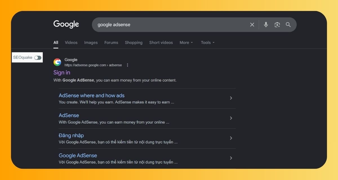Clear the search box with X icon
Viewport: 338px width, 180px height.
coord(252,25)
